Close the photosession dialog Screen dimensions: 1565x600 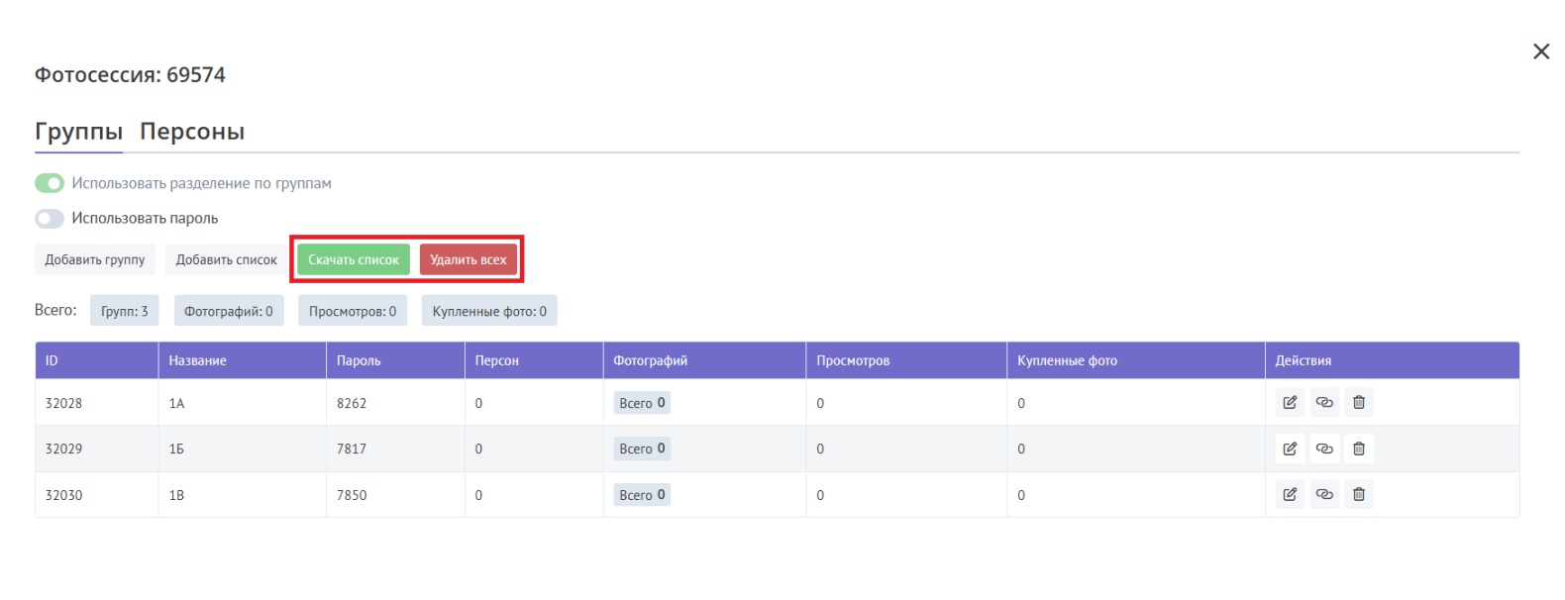(1541, 51)
